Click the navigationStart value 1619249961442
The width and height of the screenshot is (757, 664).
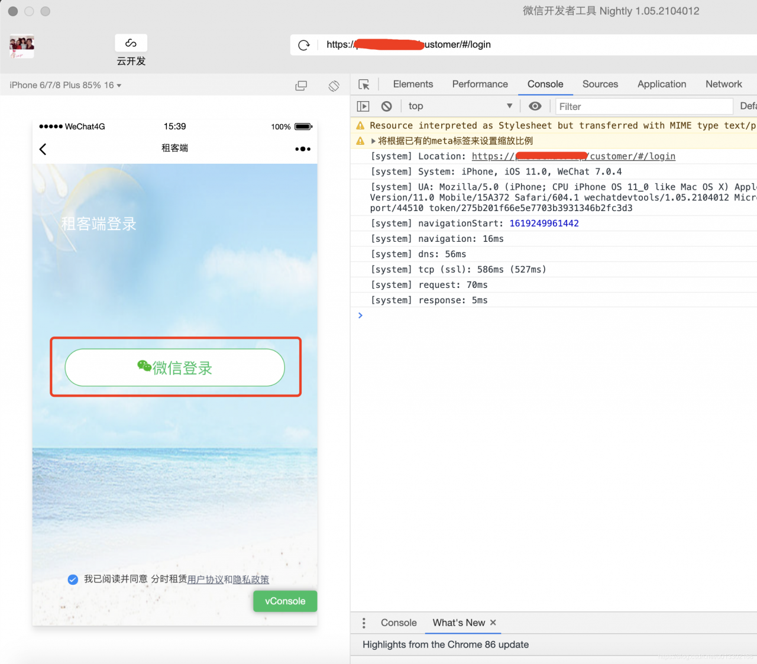coord(544,224)
